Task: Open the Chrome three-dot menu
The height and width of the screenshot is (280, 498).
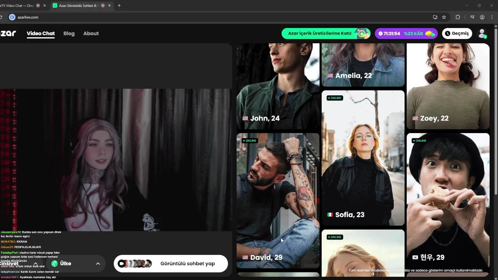Action: (492, 17)
